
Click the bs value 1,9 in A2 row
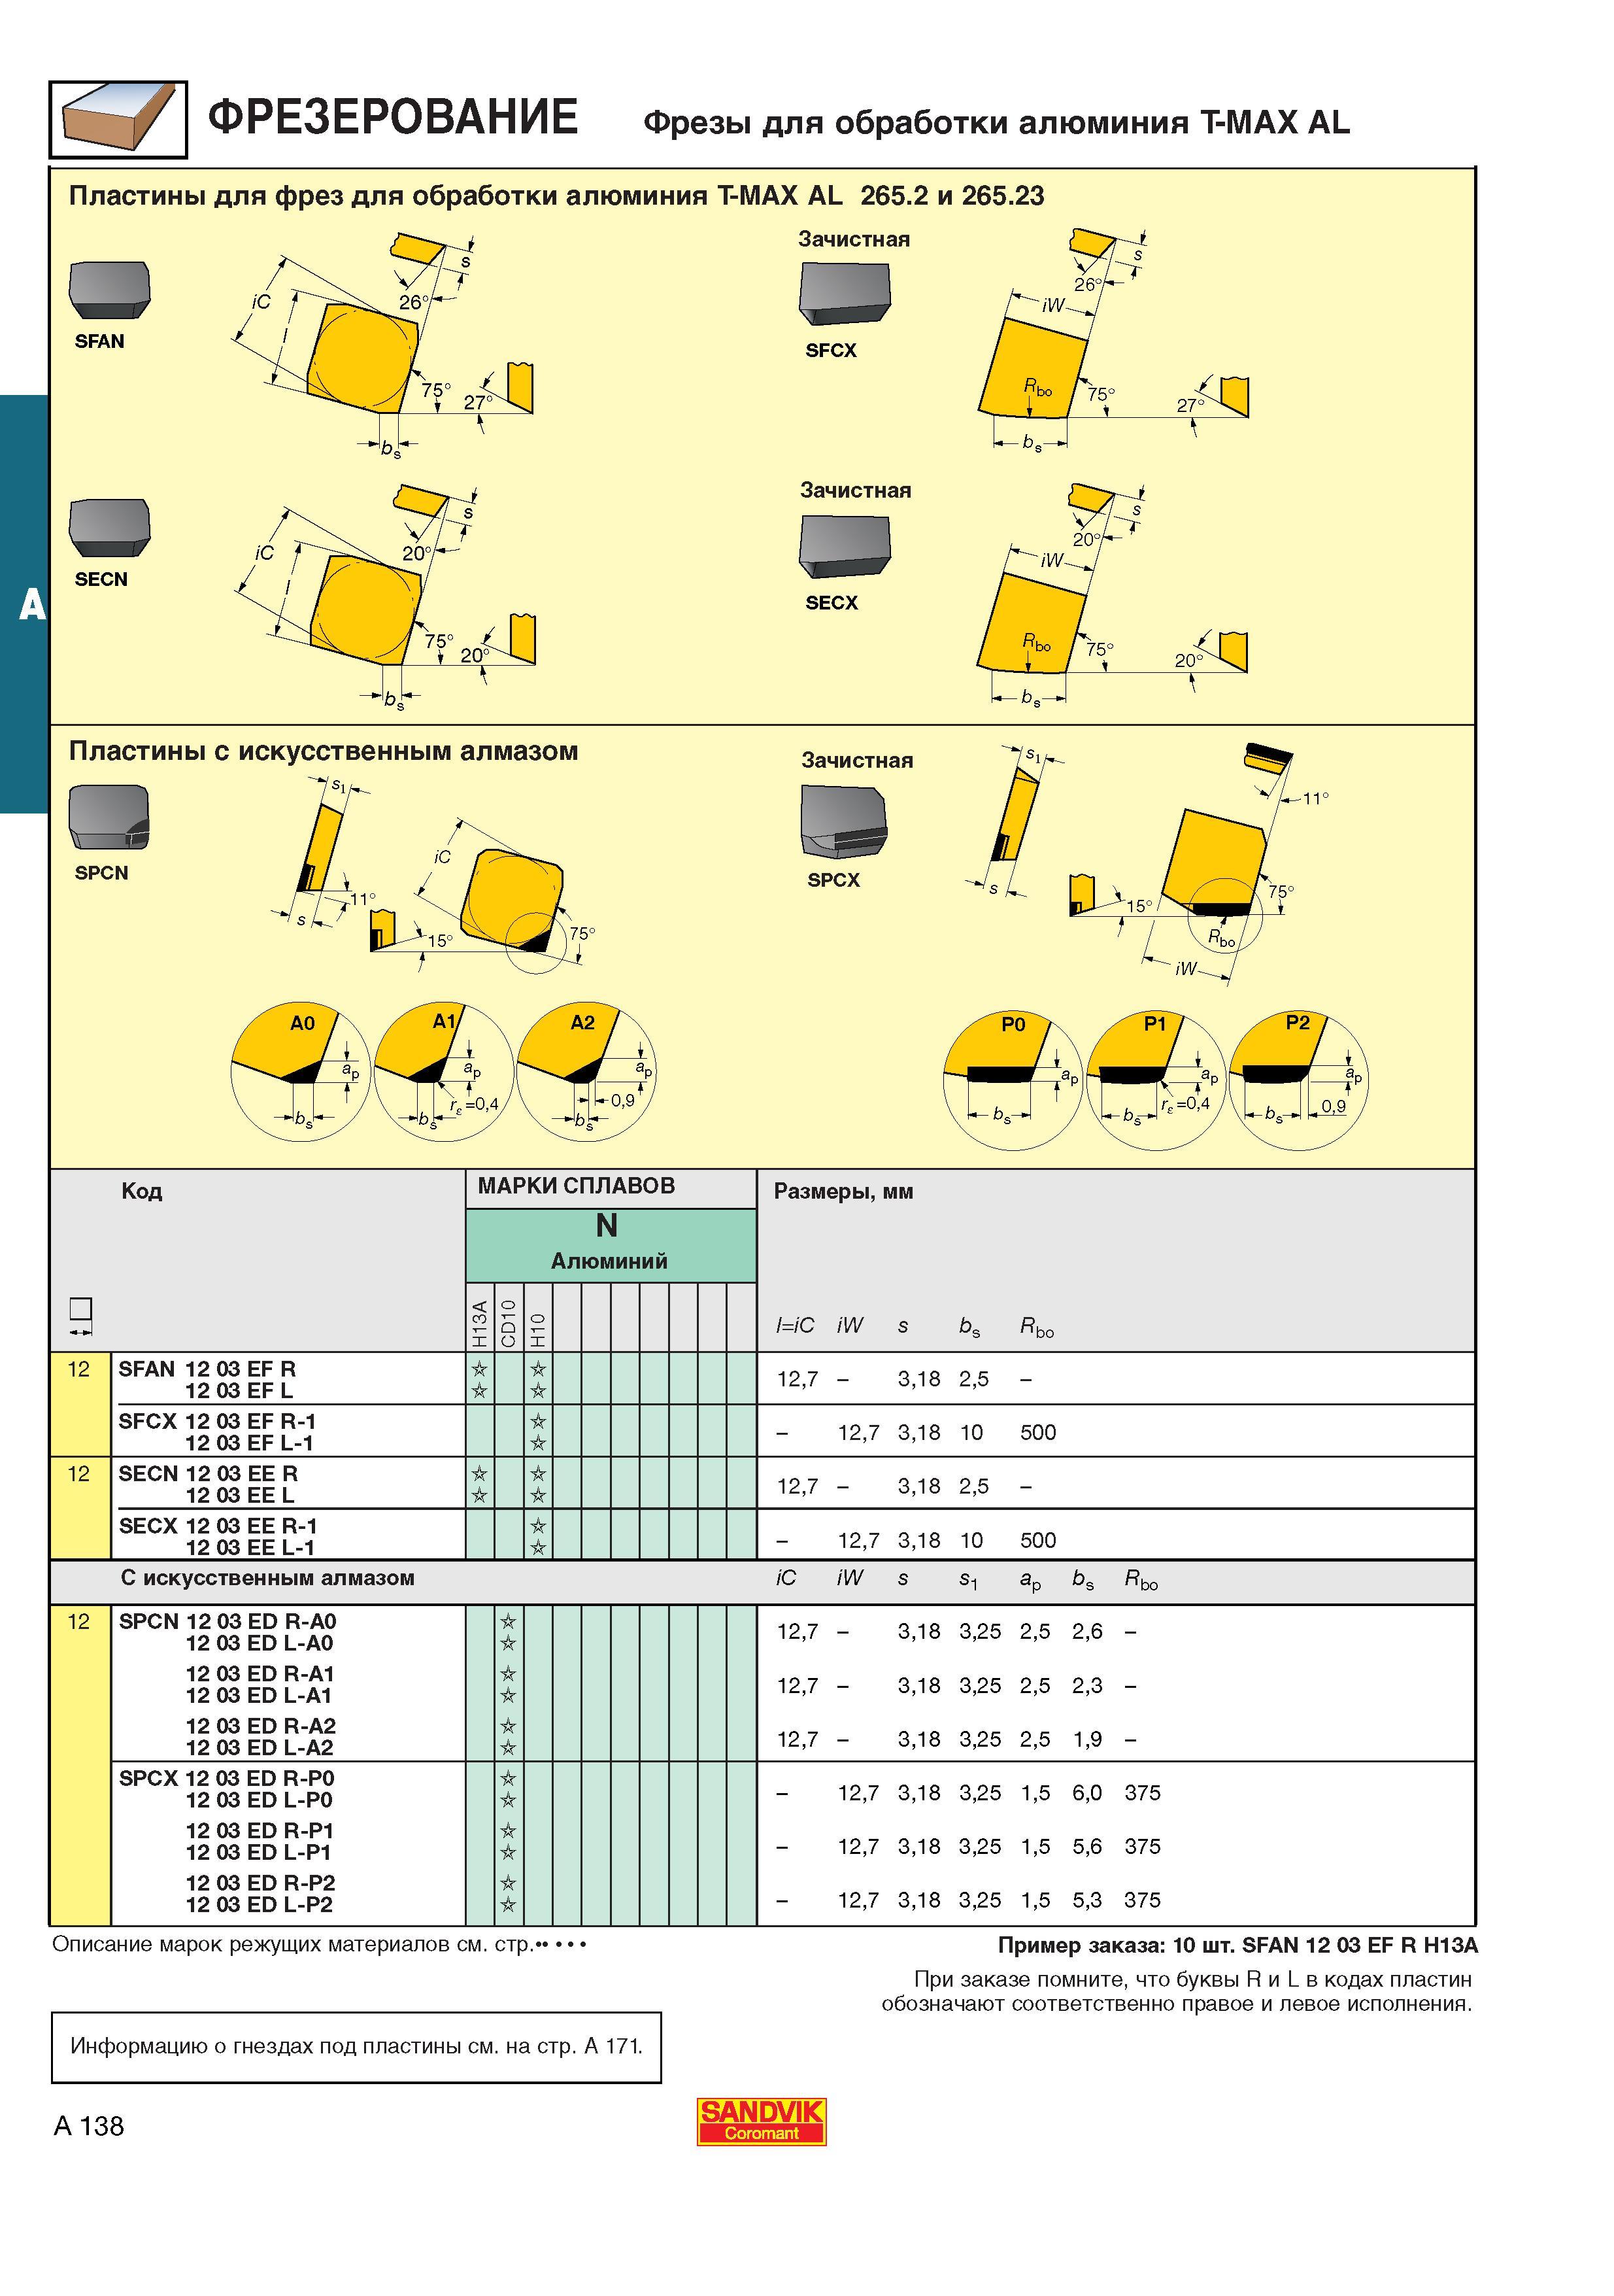(1087, 1739)
